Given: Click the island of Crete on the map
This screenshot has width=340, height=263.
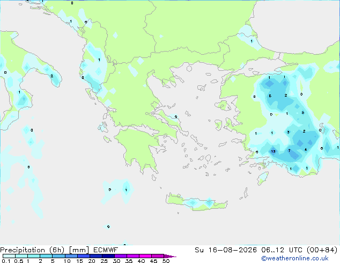Looking at the screenshot, I should 196,203.
